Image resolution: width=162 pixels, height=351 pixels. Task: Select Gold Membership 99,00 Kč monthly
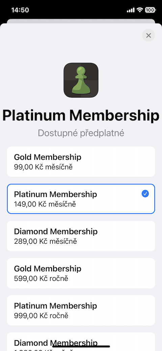pos(81,161)
